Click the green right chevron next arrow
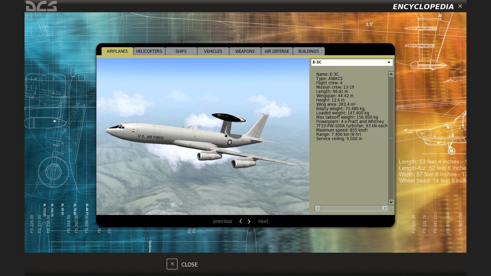 coord(249,221)
